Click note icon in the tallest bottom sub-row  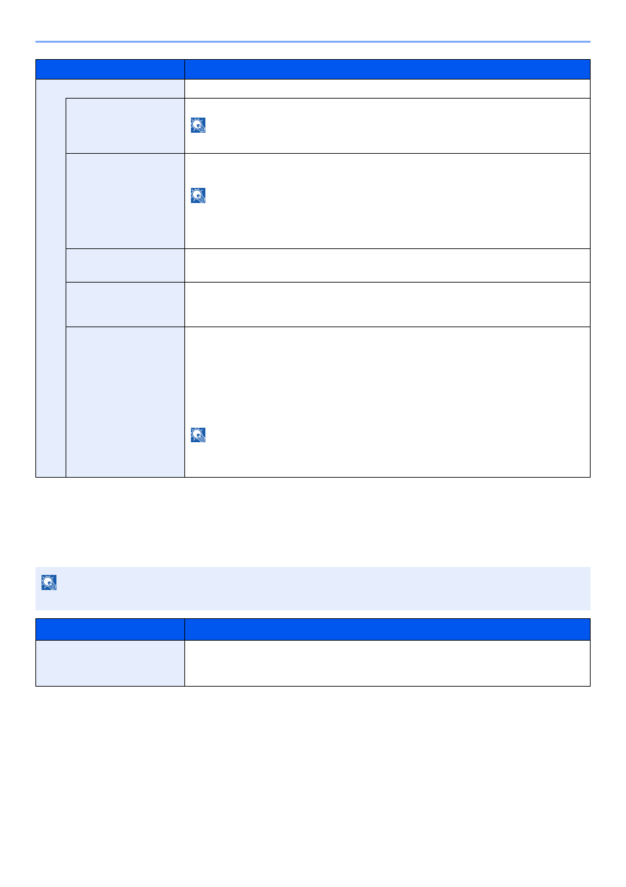click(198, 434)
